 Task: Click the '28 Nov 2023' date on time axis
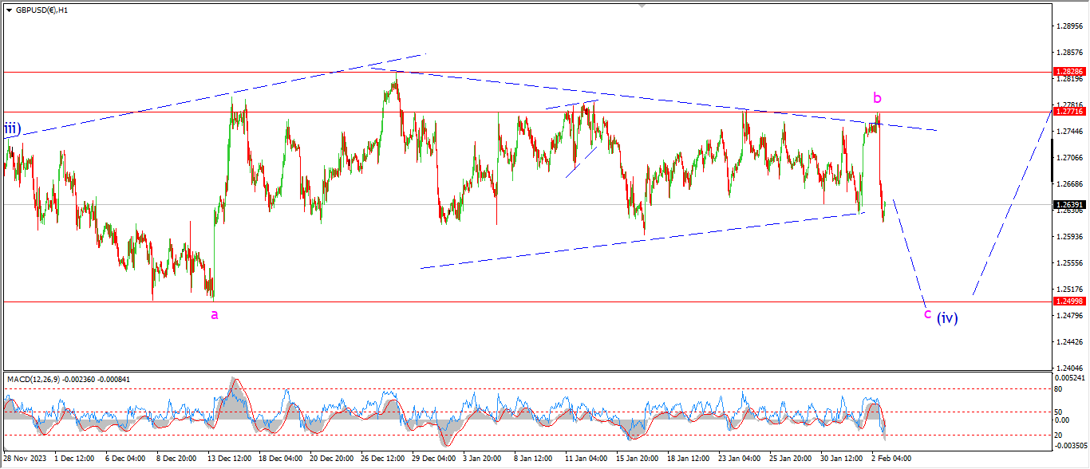pos(24,459)
